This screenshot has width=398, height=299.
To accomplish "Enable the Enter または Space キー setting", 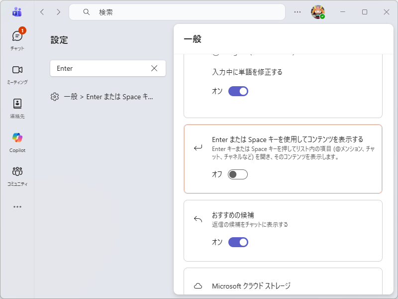I will pos(237,174).
